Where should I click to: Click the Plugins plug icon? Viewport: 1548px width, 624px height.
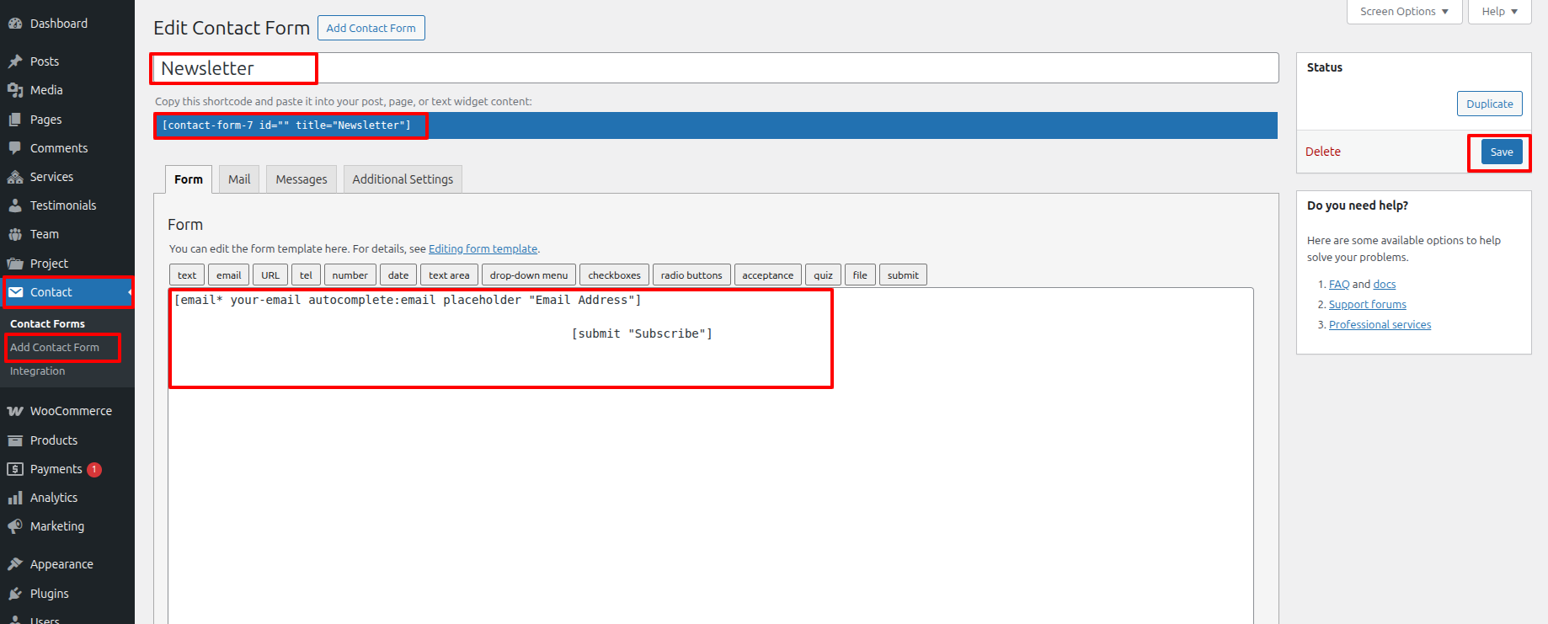[x=15, y=594]
